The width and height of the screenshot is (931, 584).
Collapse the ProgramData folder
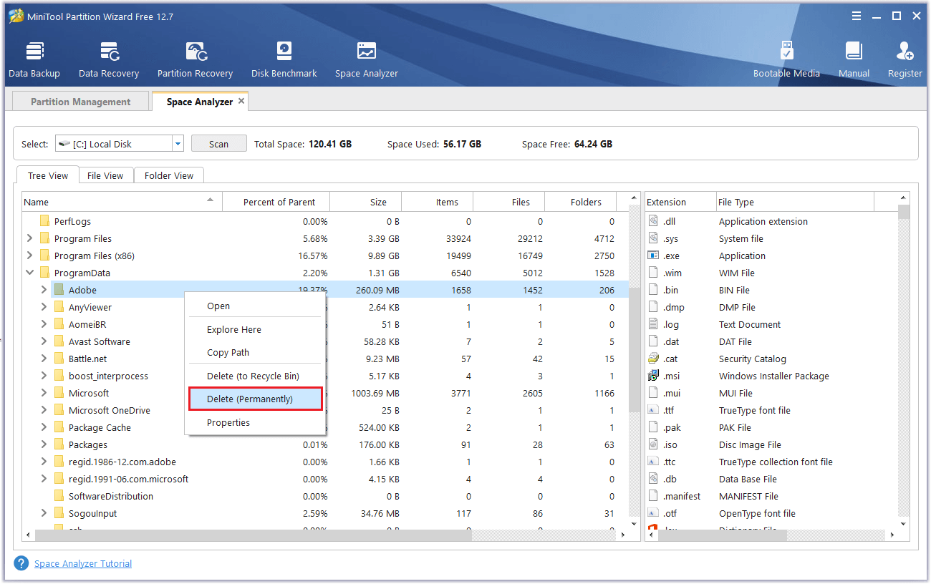pyautogui.click(x=29, y=273)
